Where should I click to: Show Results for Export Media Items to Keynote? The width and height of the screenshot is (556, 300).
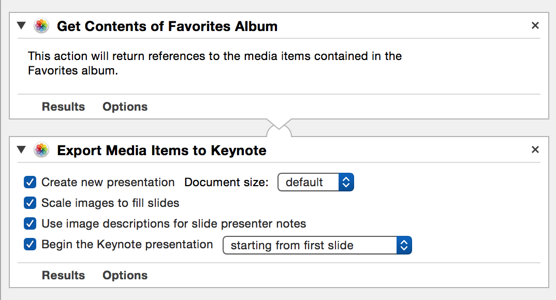click(x=64, y=275)
